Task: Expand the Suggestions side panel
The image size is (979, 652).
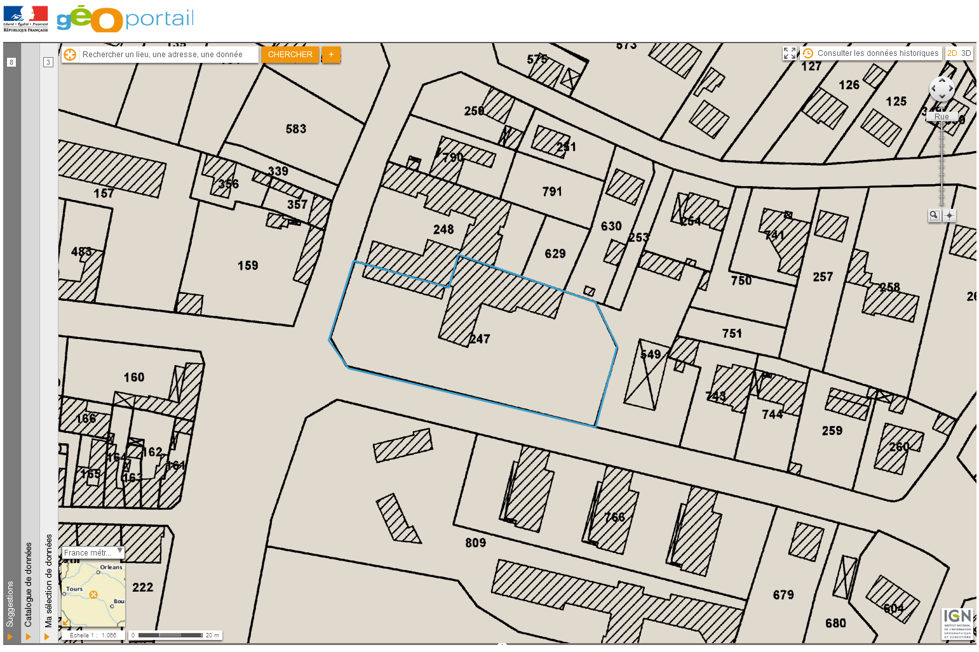Action: (x=10, y=637)
